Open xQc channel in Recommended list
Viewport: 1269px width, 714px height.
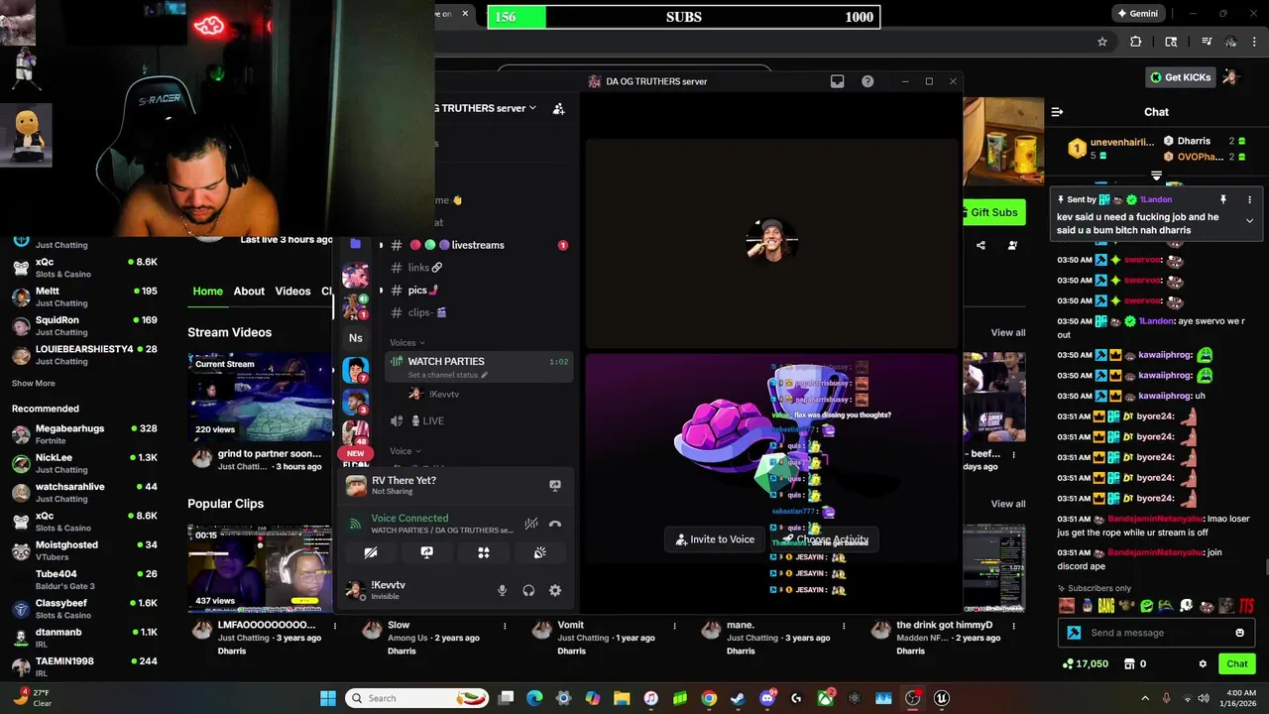click(85, 522)
